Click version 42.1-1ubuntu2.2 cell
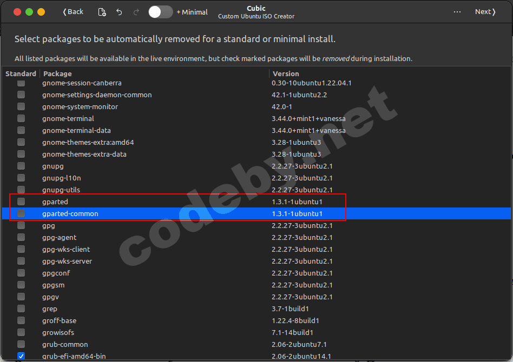Screen dimensions: 513x362 click(299, 95)
